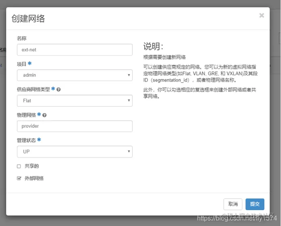Uncheck the 外部网络 checkbox
Screen dimensions: 281x226
19,178
